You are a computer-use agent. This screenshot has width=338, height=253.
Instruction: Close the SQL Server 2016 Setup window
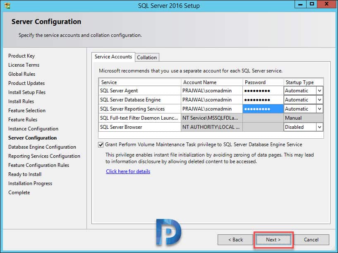pos(327,4)
